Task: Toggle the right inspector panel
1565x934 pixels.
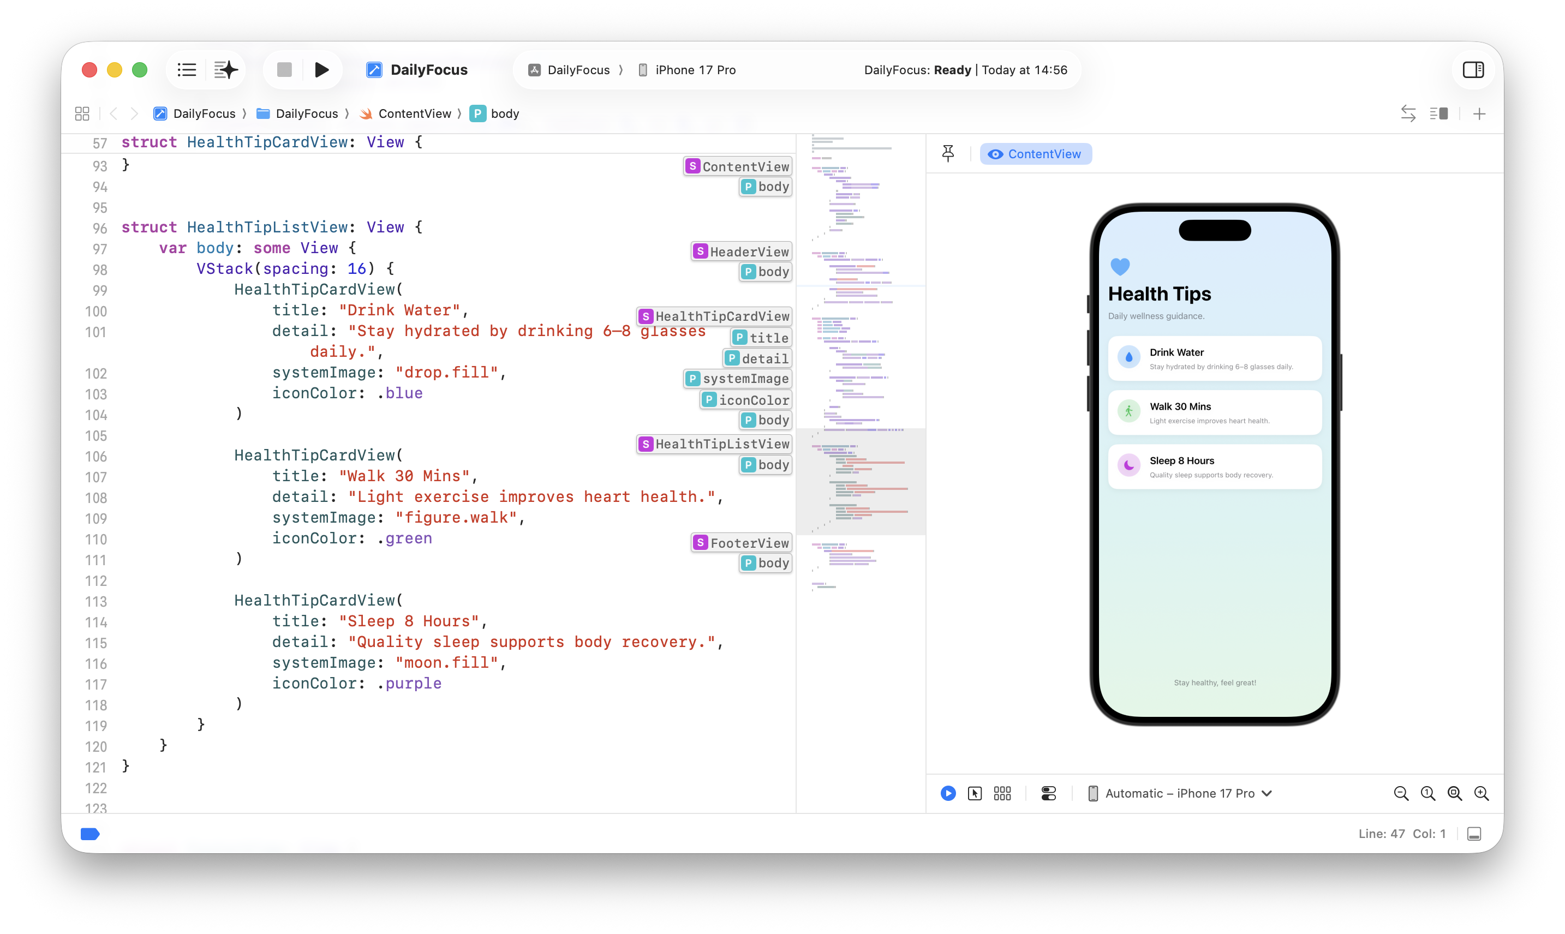Action: 1473,70
